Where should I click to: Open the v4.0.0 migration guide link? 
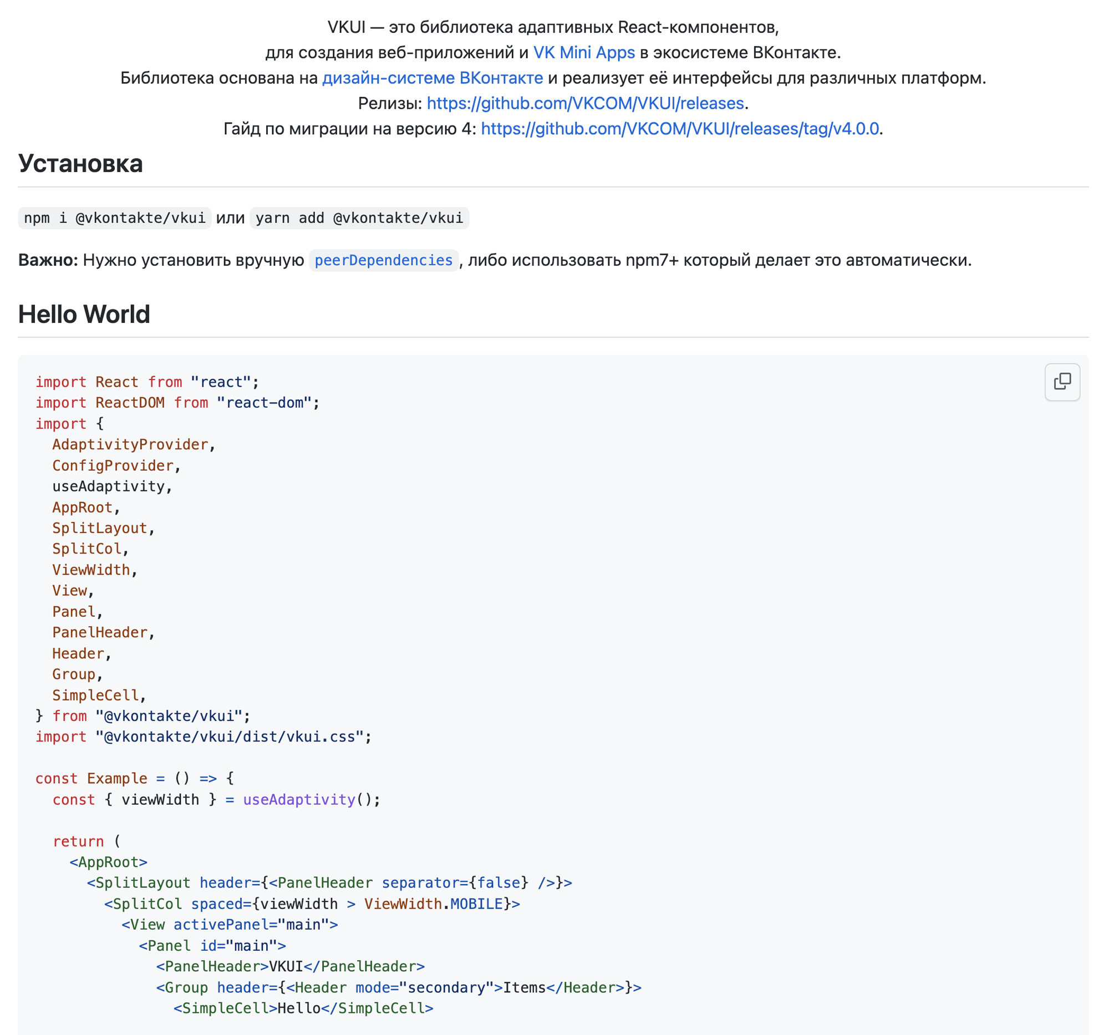click(679, 129)
